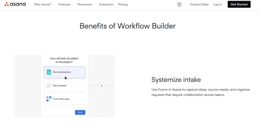Click the Benefits of Workflow Builder heading

point(128,26)
